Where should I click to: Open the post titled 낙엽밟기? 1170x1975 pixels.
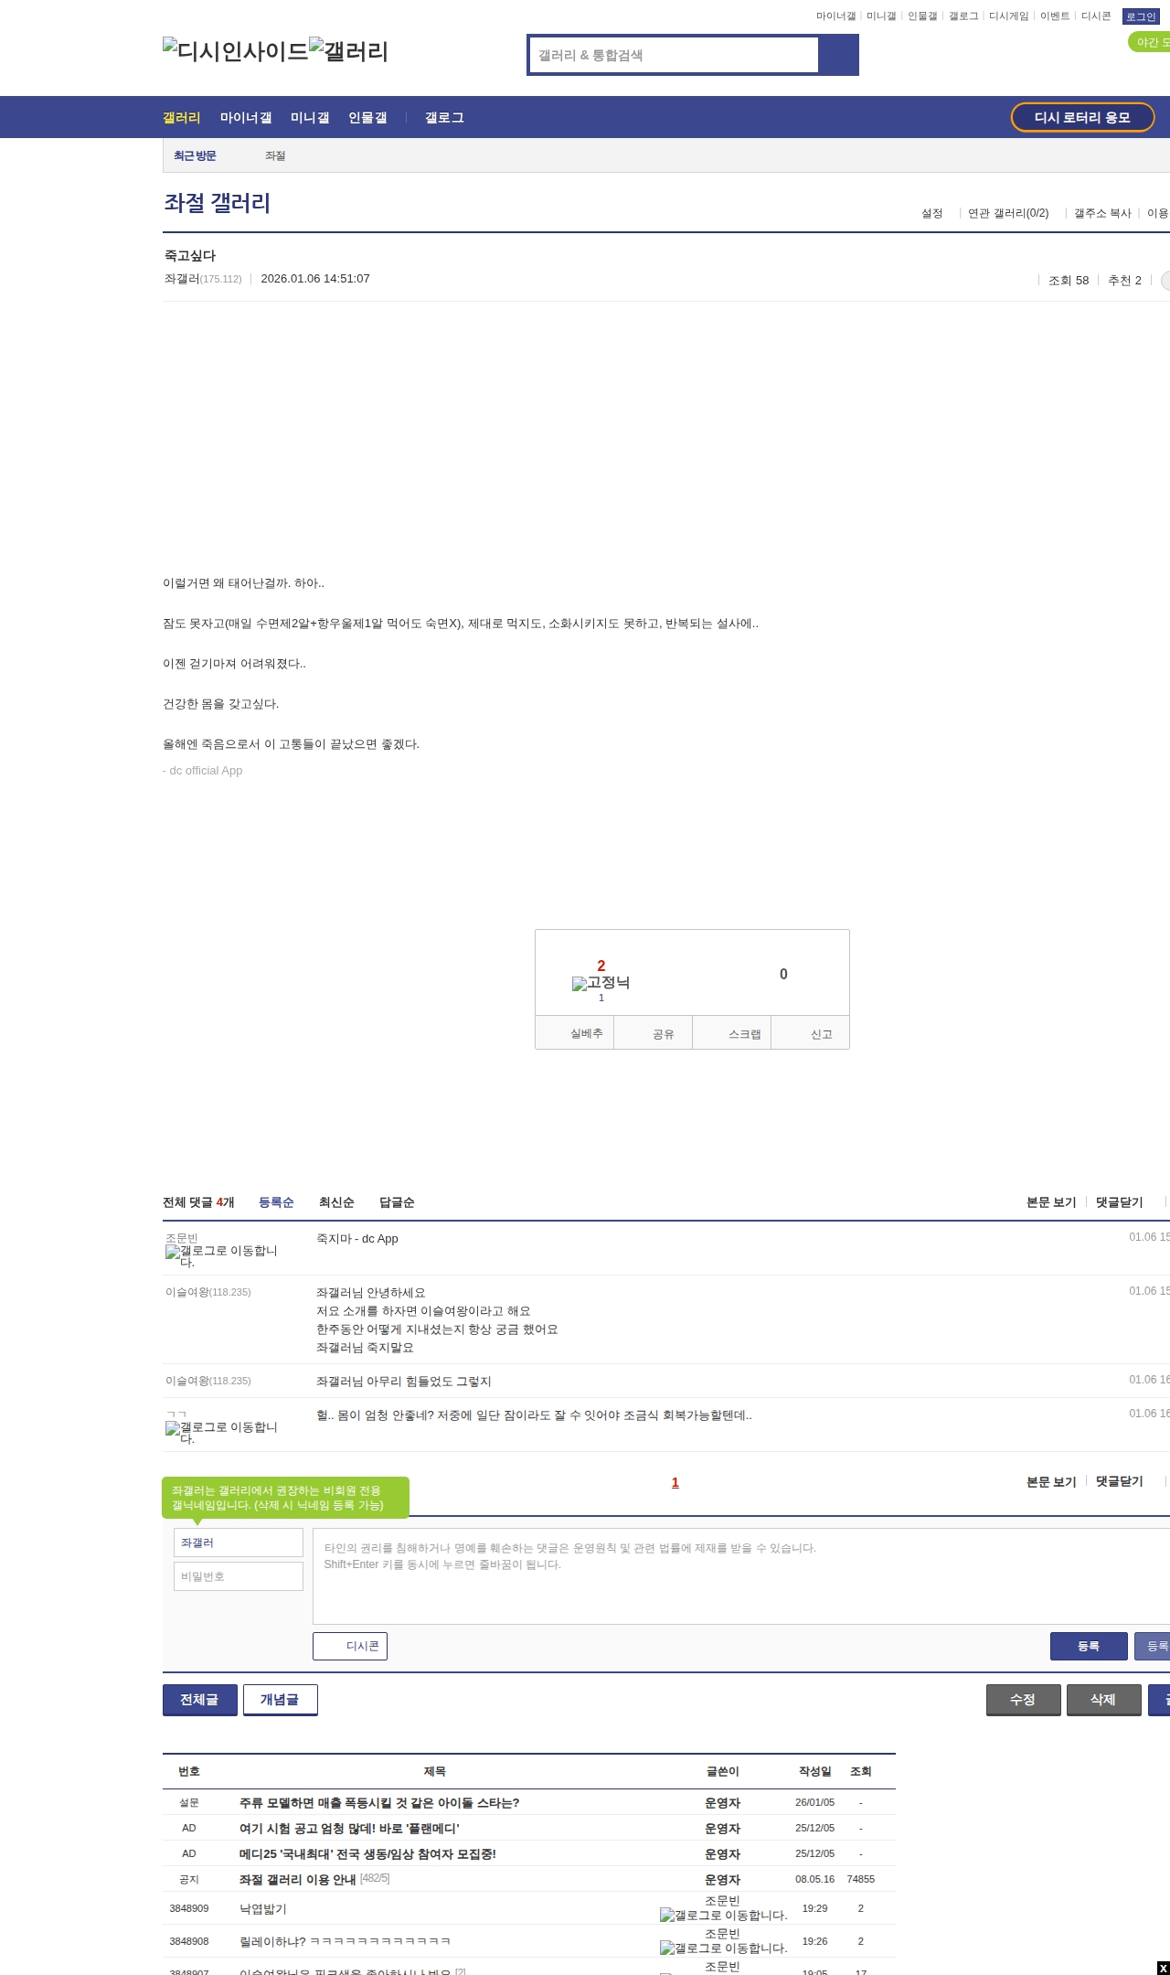pyautogui.click(x=263, y=1909)
